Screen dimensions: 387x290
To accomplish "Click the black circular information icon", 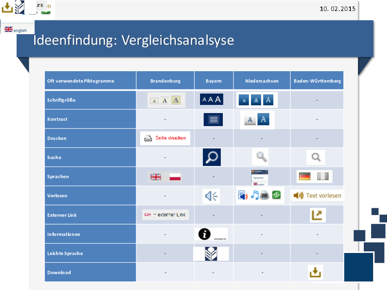I will click(x=205, y=234).
